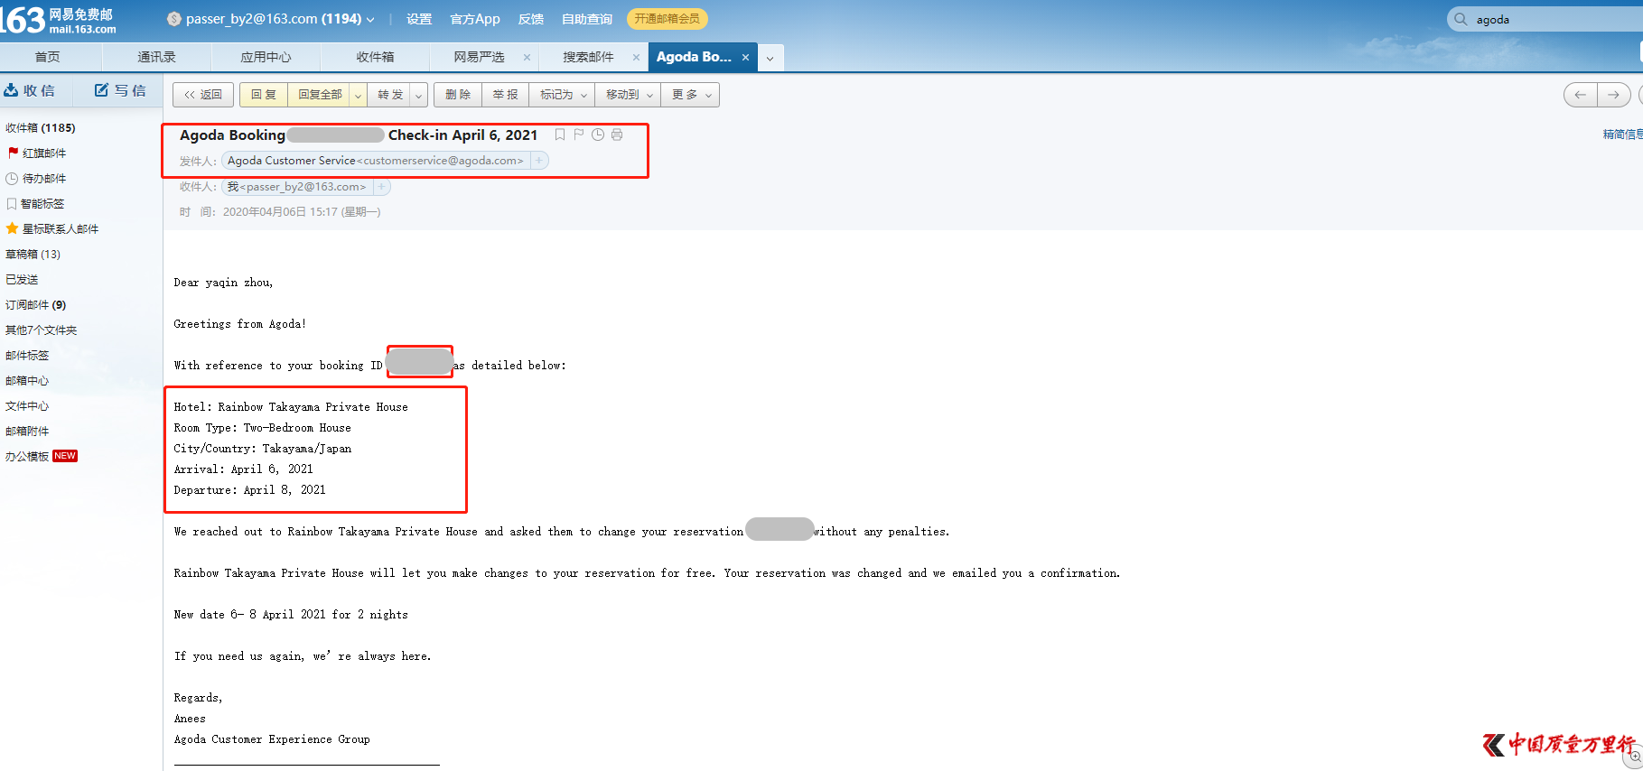Click the 转发 forward button
This screenshot has height=771, width=1643.
390,95
